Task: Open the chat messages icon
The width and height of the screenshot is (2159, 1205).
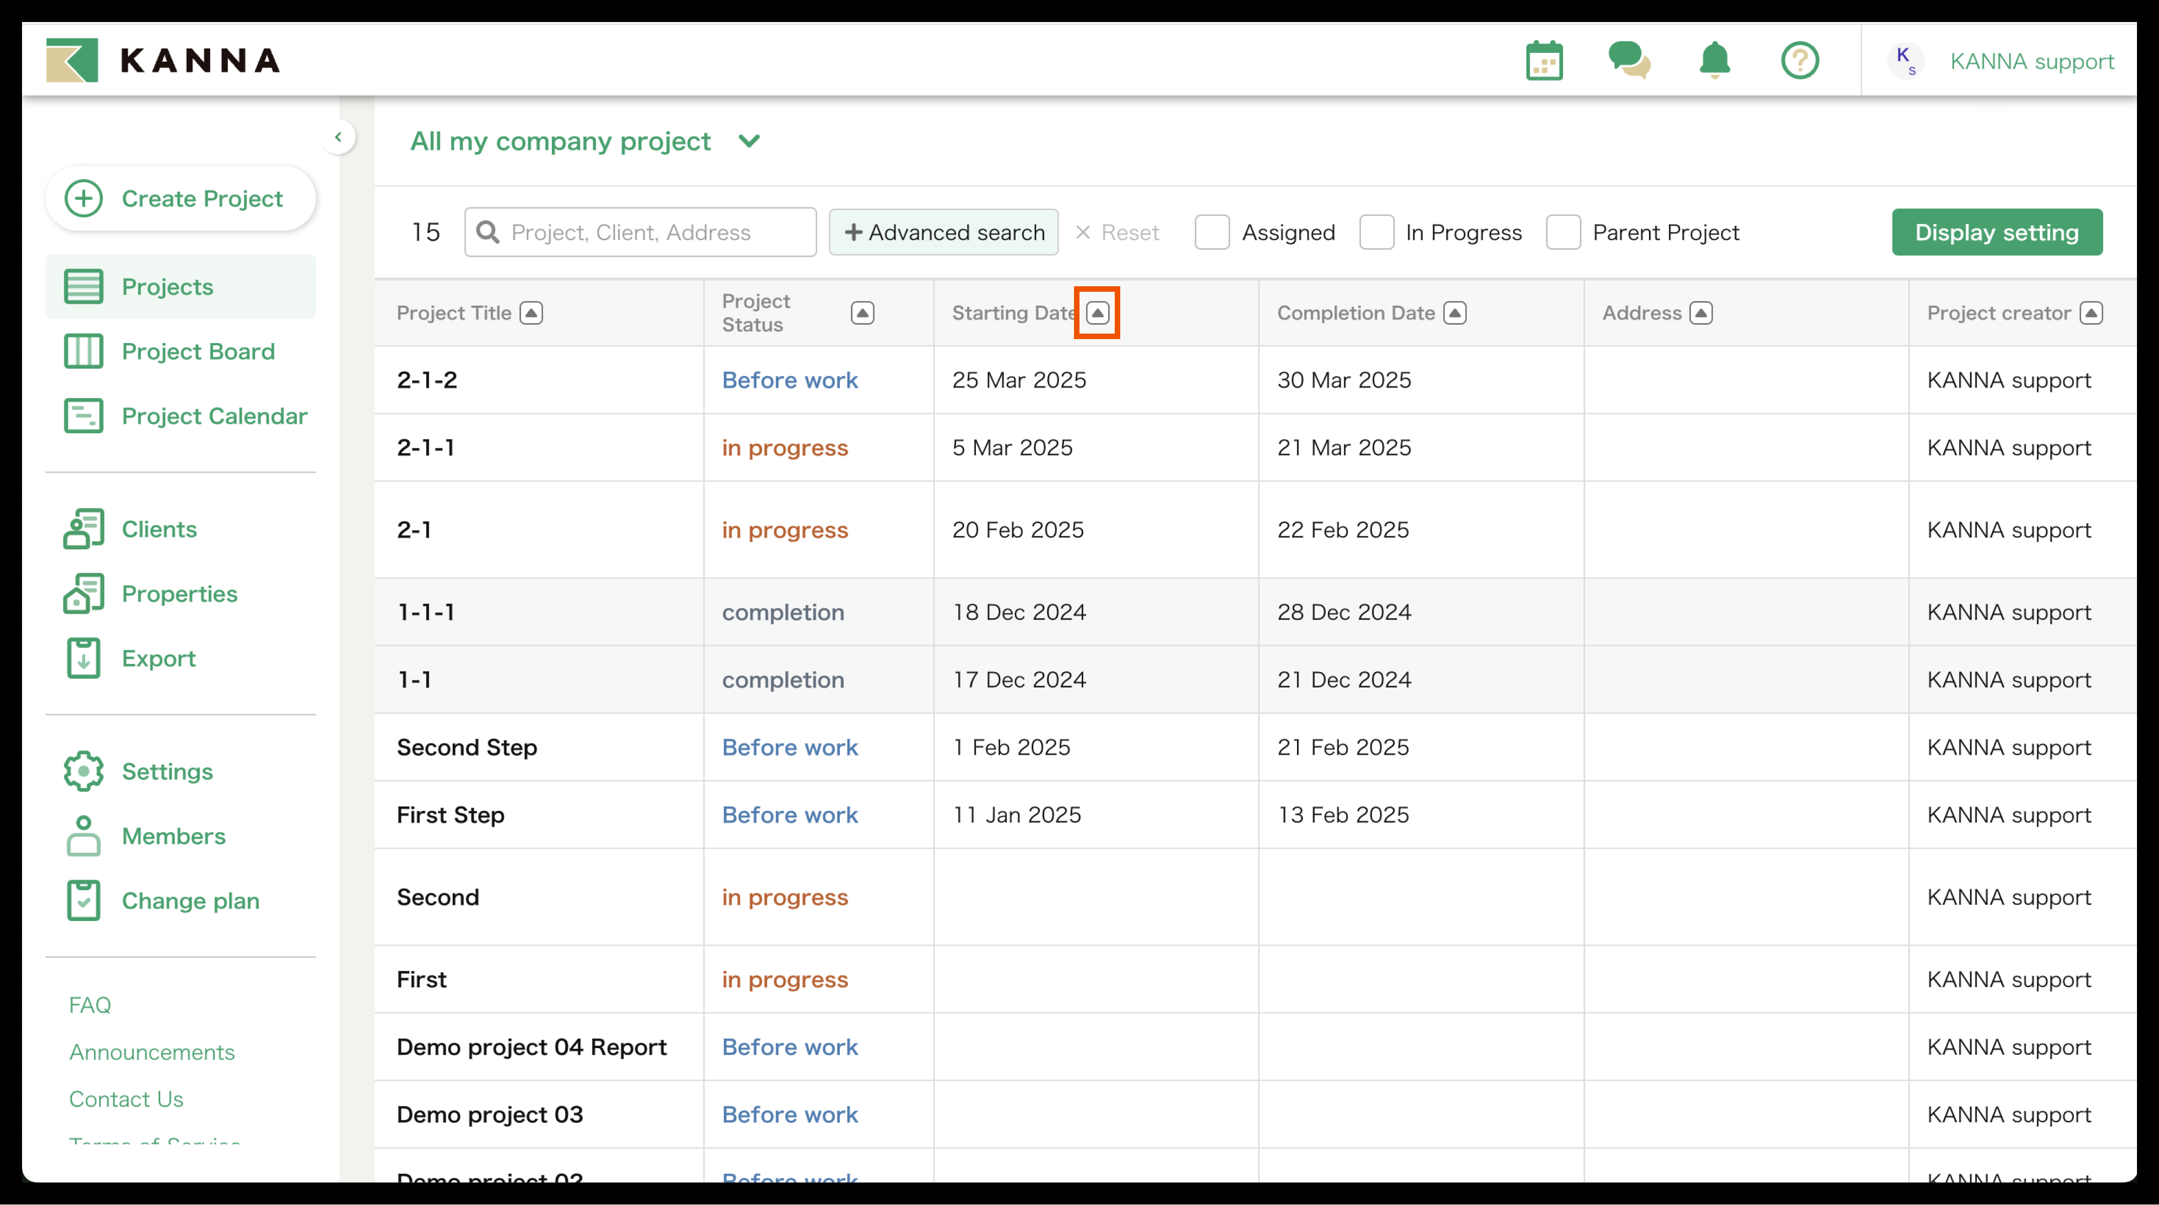Action: pyautogui.click(x=1629, y=61)
